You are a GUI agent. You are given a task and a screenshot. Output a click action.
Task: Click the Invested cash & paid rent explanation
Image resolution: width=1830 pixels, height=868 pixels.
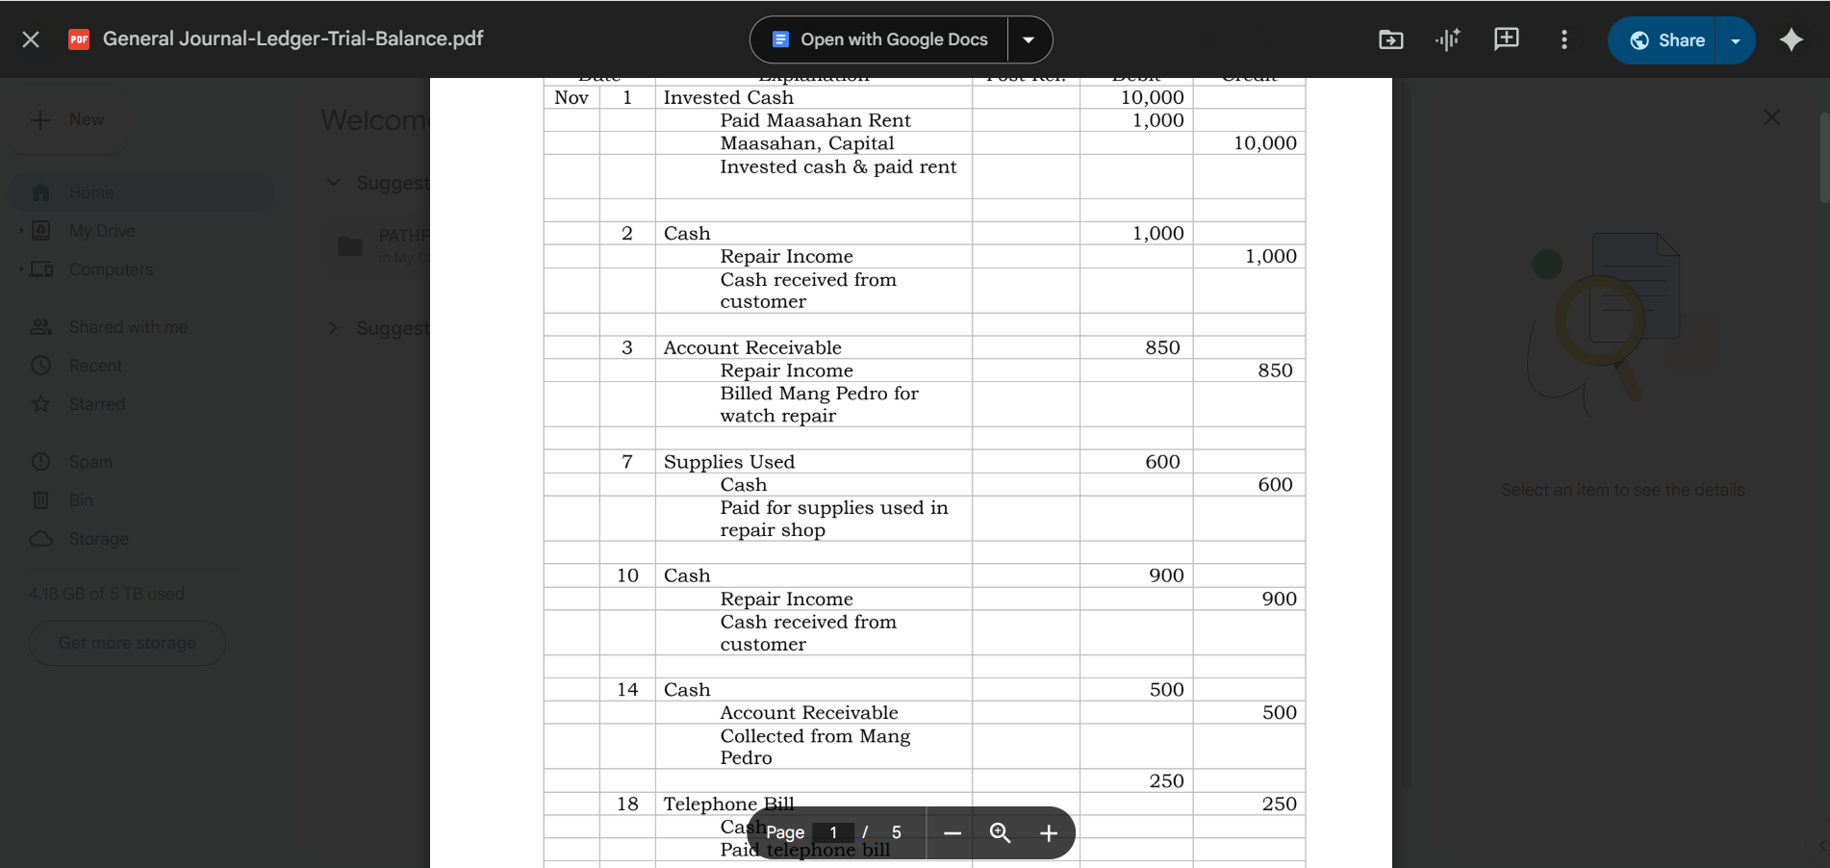(x=838, y=166)
